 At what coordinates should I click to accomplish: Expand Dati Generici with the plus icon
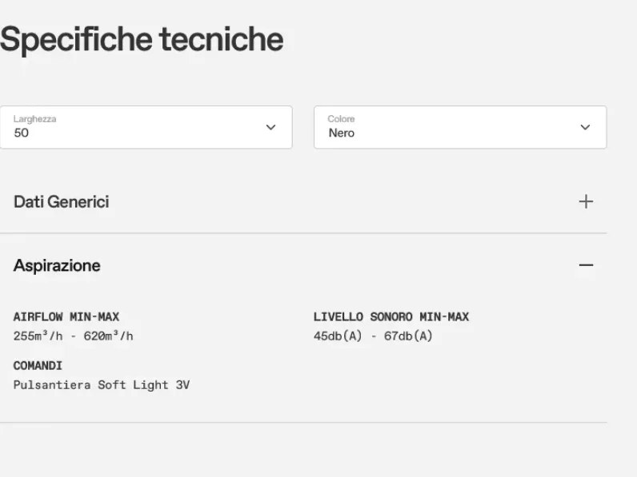coord(586,201)
